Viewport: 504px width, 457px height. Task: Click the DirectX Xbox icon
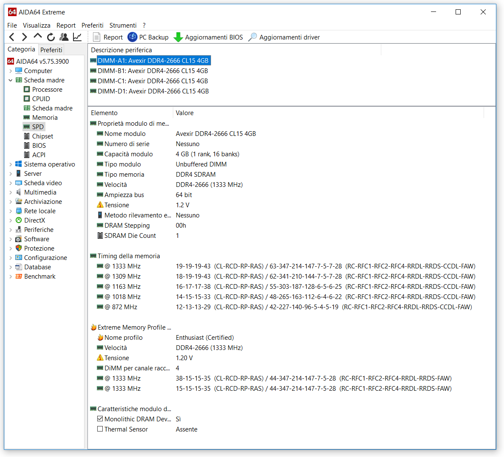pos(19,220)
